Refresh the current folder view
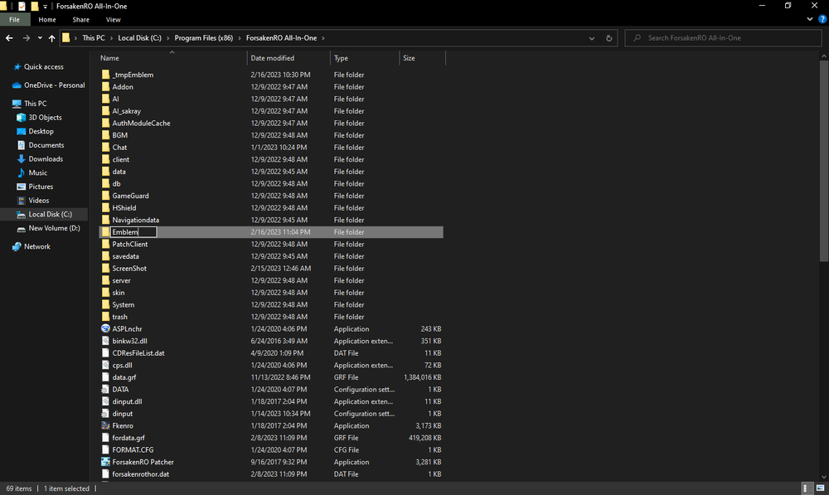This screenshot has height=495, width=829. pos(609,38)
